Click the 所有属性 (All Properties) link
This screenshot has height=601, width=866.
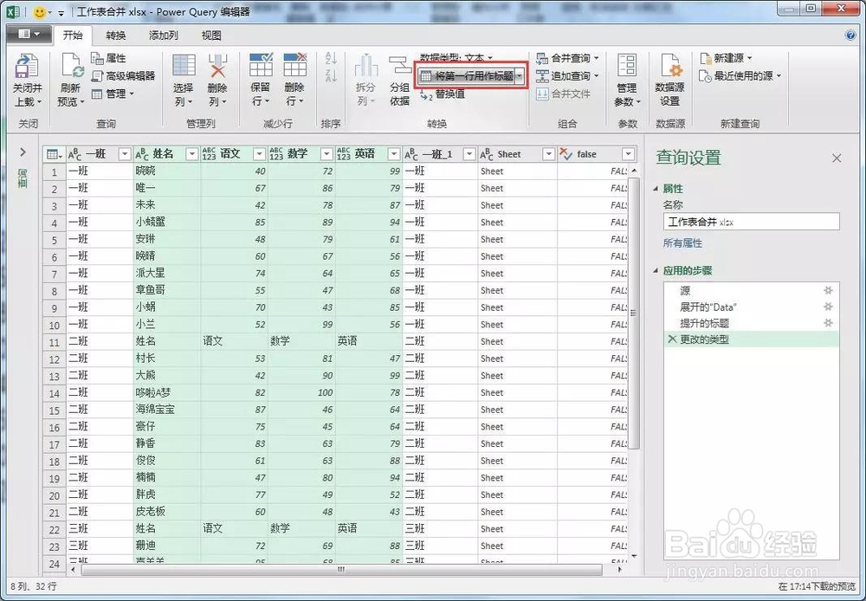tap(682, 243)
